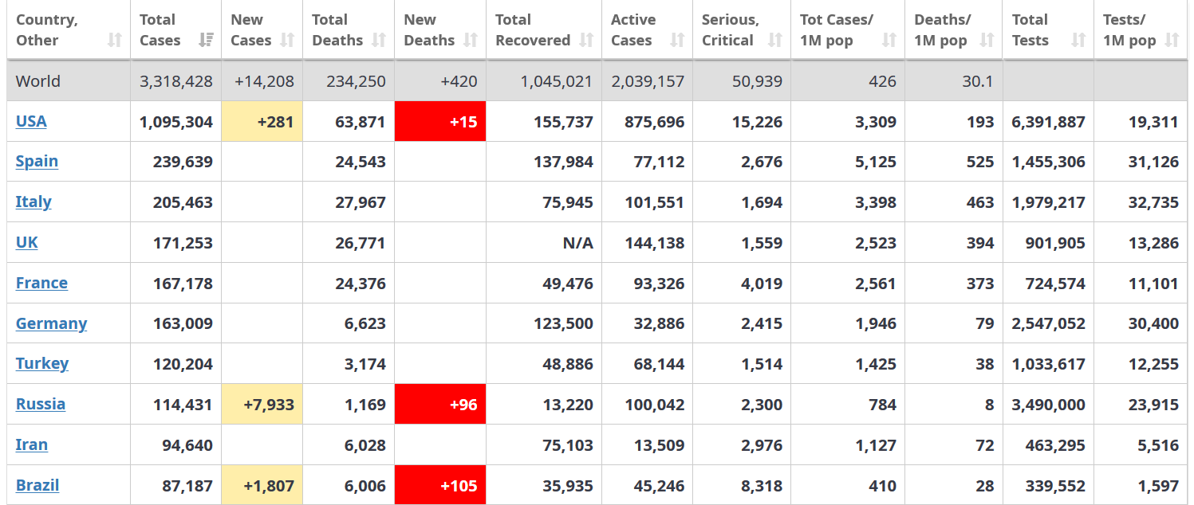1194x505 pixels.
Task: Select Italy total recovered 75,945
Action: 567,202
